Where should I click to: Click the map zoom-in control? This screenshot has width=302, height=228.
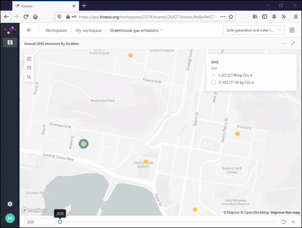(x=29, y=59)
